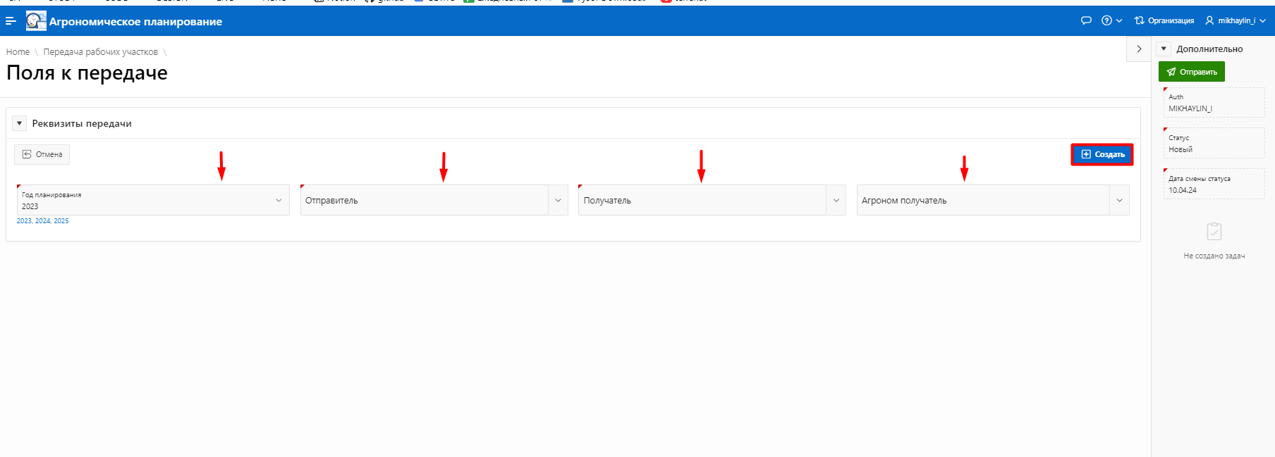Open Передача рабочих участков breadcrumb
Screen dimensions: 1275x457
coord(100,52)
